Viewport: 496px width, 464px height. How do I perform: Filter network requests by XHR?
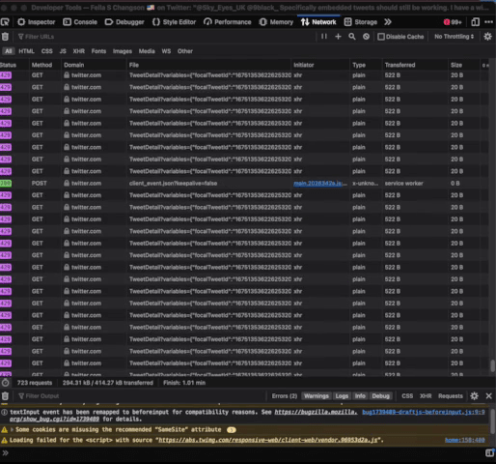[79, 51]
